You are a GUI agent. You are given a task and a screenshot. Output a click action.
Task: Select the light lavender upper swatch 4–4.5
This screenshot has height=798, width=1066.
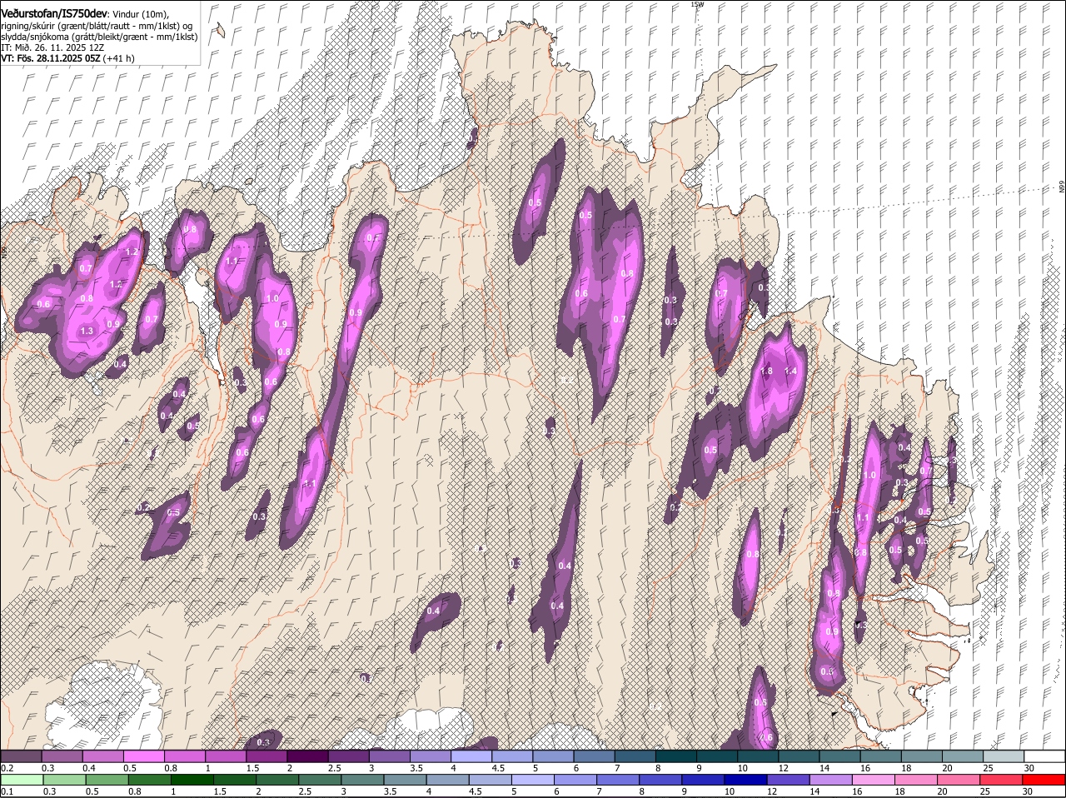click(471, 756)
